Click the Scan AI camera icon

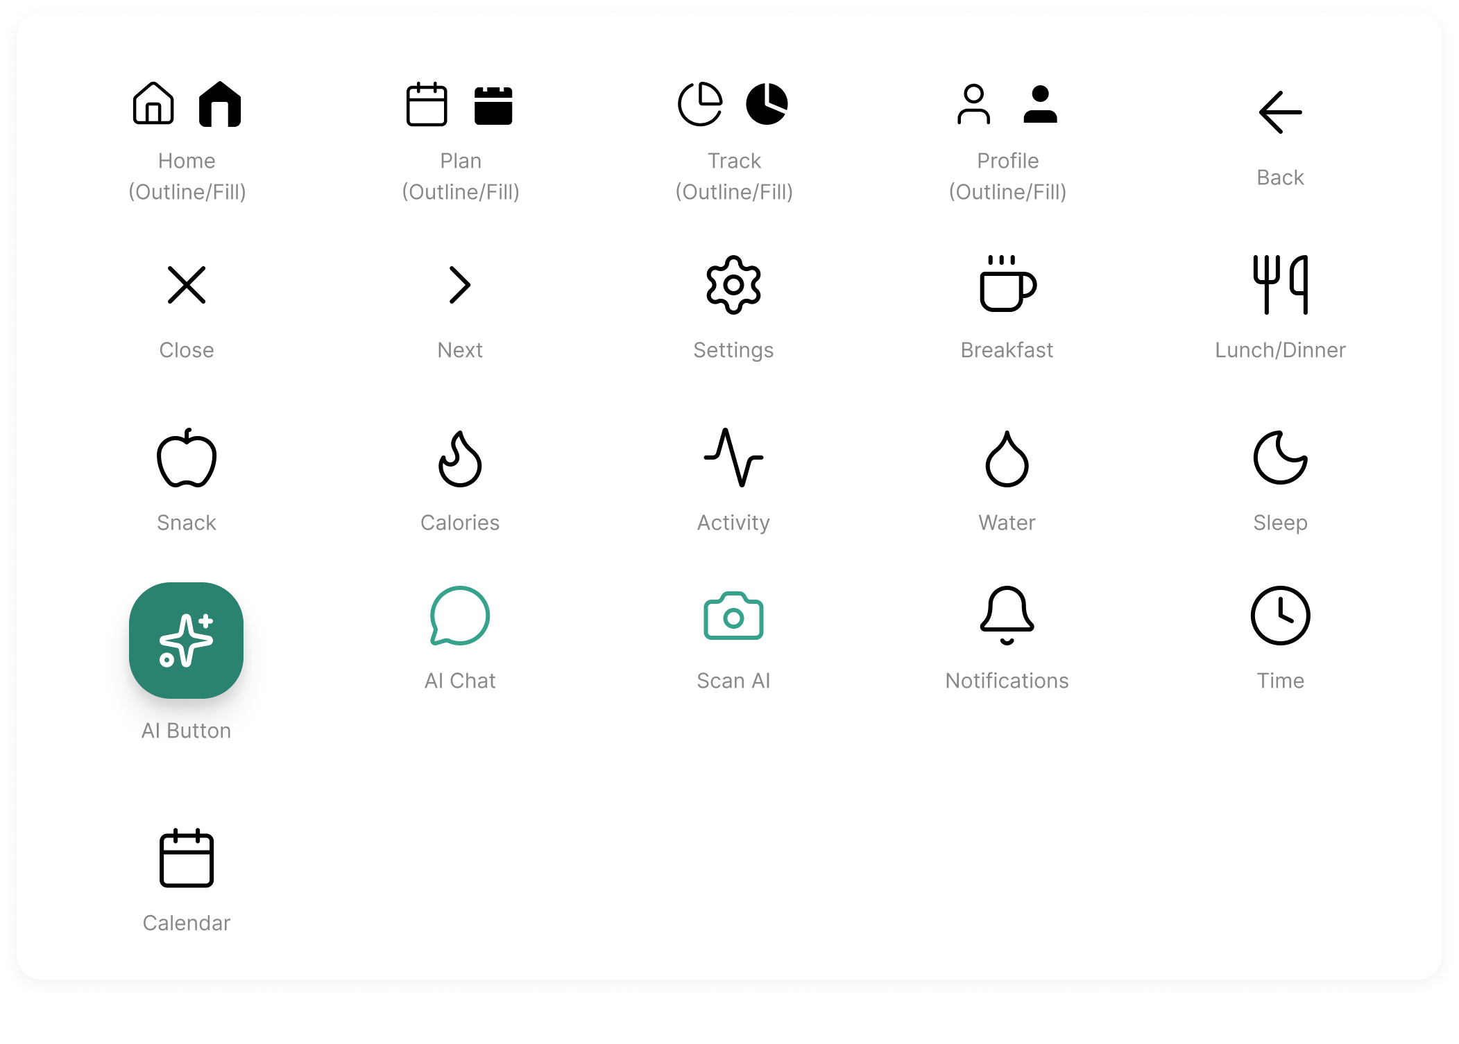tap(733, 616)
